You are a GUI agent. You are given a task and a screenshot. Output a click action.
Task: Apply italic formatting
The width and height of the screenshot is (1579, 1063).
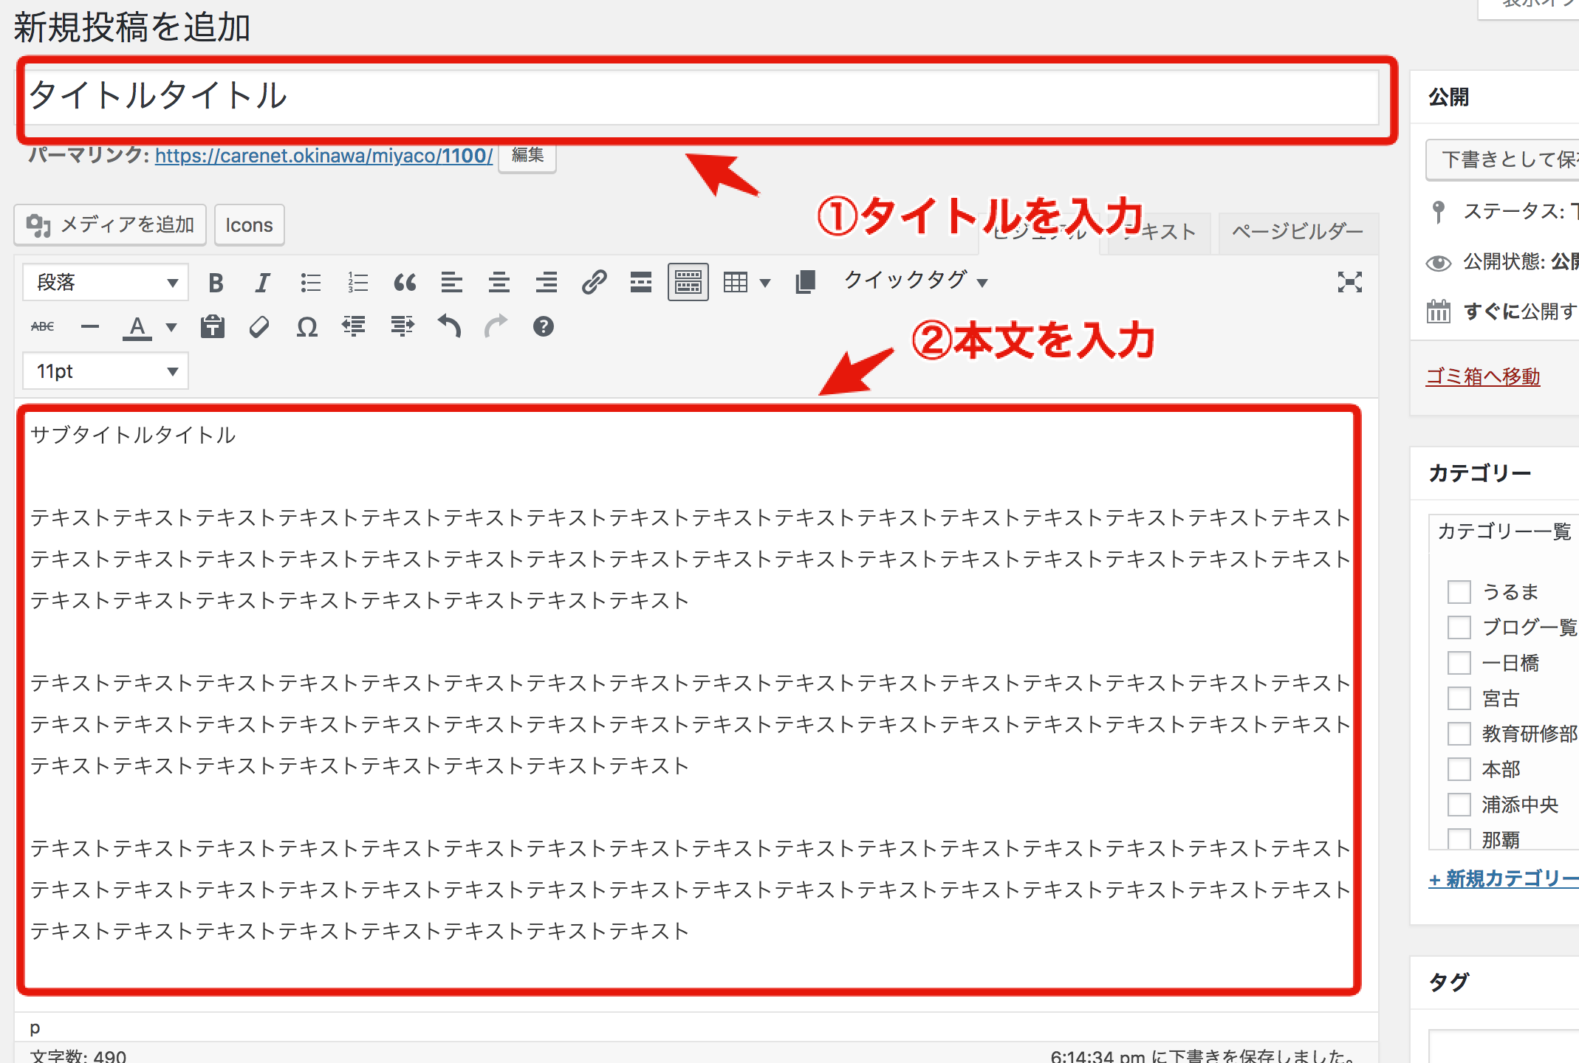pos(262,283)
